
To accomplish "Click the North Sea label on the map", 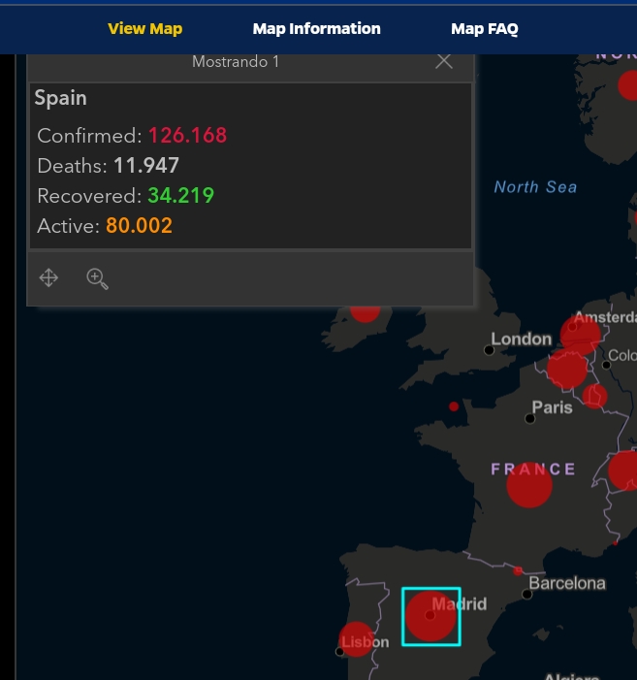I will coord(534,187).
